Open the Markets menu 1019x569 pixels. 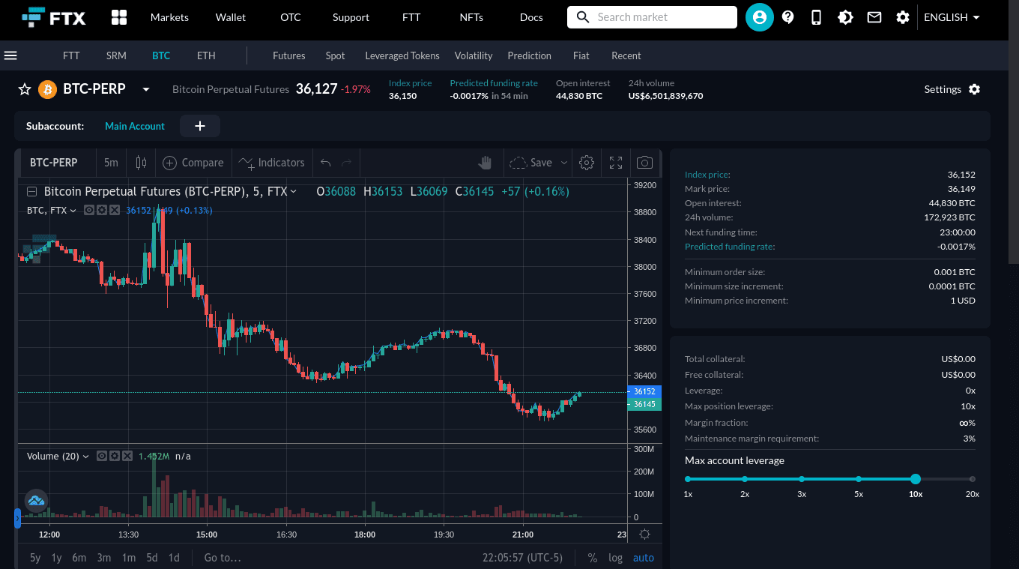click(169, 17)
